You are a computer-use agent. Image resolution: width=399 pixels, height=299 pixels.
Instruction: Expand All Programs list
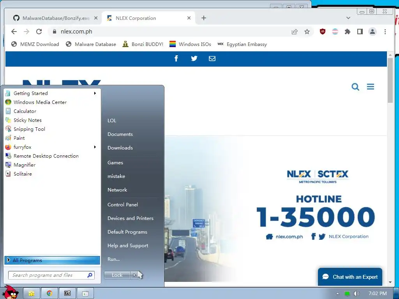(x=52, y=260)
